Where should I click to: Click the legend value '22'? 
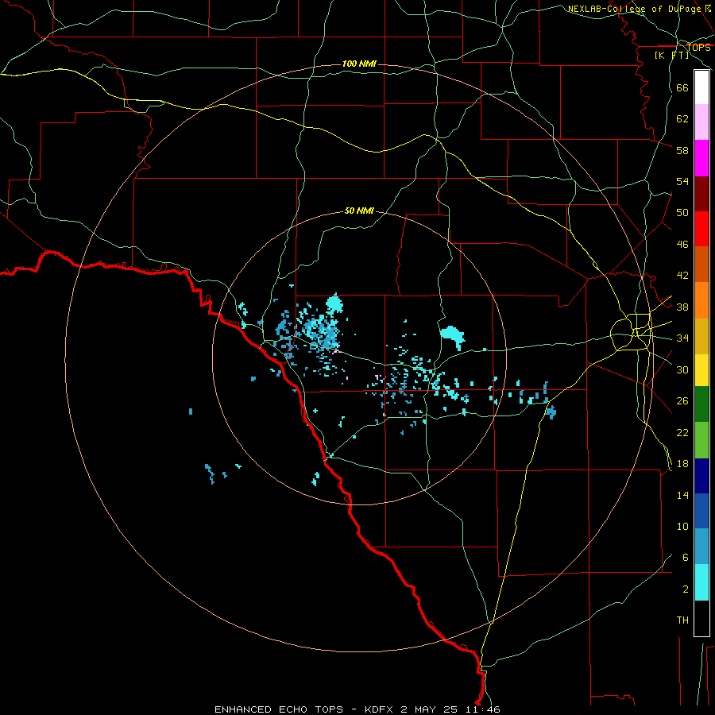click(682, 432)
